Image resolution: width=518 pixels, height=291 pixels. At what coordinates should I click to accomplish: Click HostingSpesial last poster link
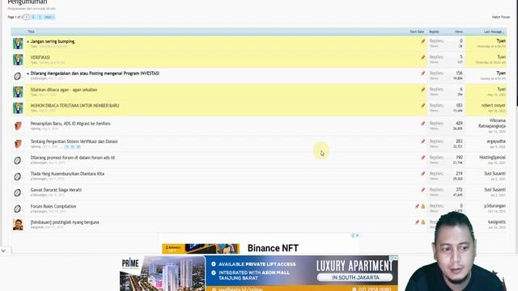coord(492,158)
